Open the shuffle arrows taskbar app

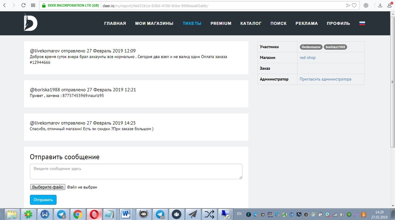click(209, 214)
